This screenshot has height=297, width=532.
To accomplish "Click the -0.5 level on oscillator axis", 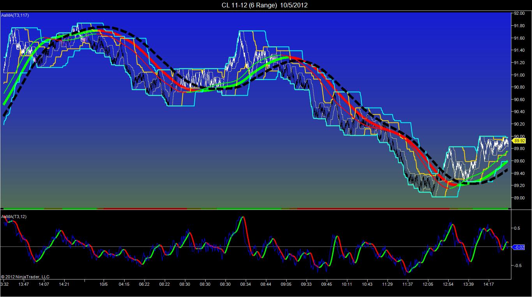I will (x=518, y=266).
